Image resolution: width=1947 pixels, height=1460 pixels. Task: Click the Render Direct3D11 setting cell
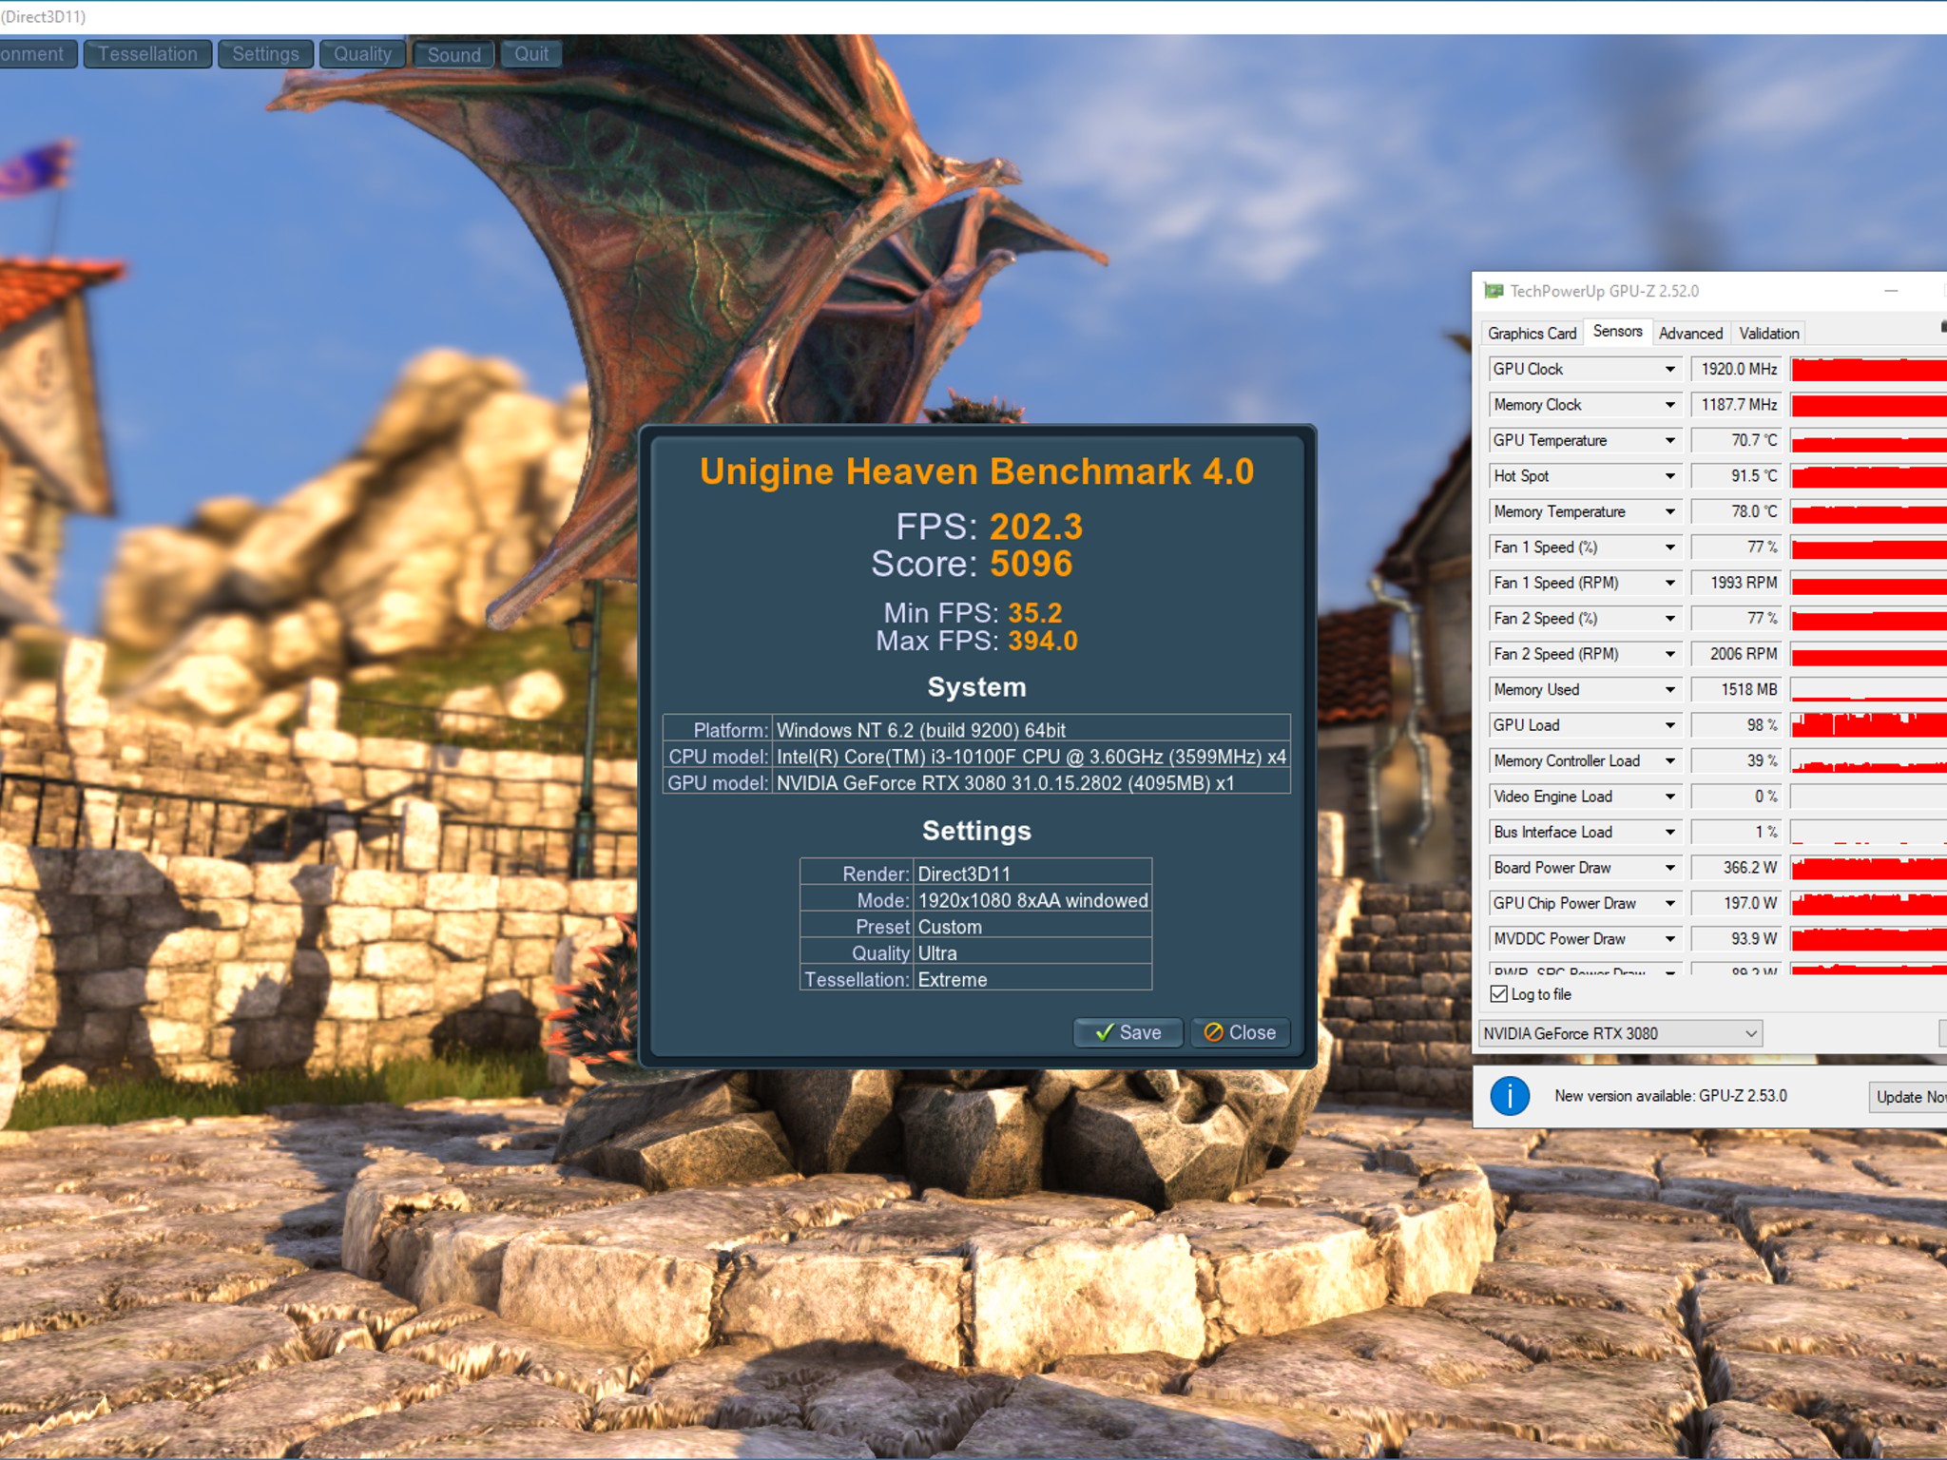coord(1033,874)
